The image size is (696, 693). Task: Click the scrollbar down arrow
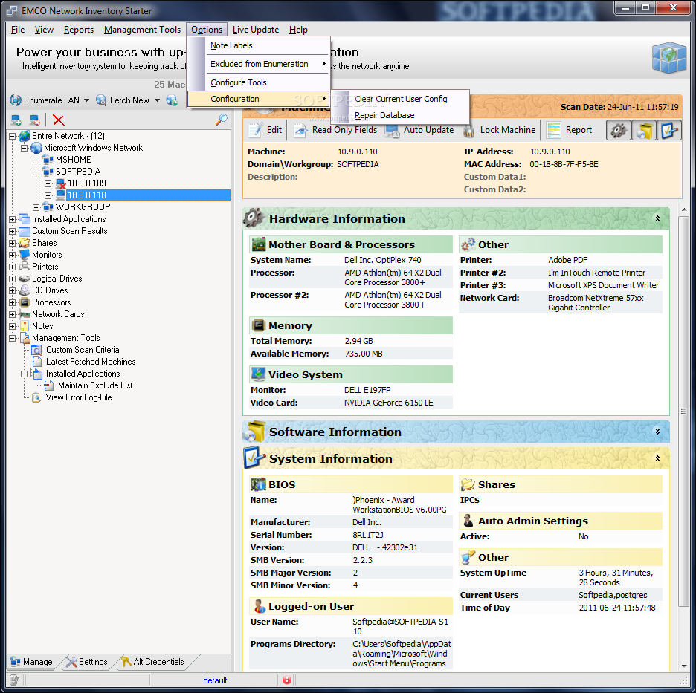tap(683, 666)
